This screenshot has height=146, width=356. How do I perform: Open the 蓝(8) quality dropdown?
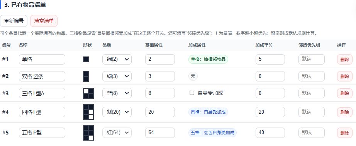pyautogui.click(x=117, y=93)
